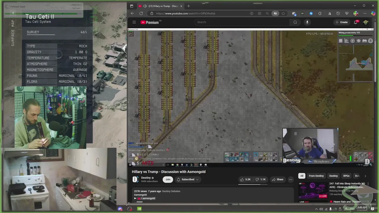Close the Hillary vs Trump browser tab

[181, 6]
